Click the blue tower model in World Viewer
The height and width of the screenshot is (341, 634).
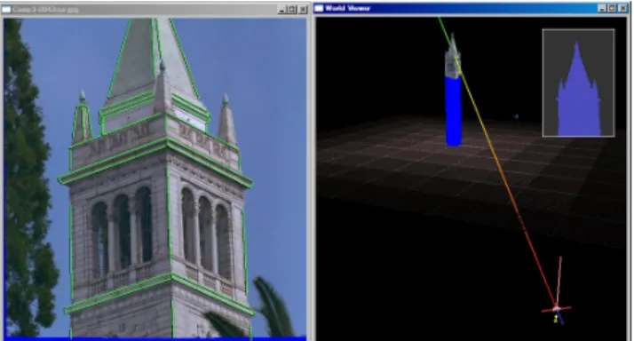pos(454,110)
